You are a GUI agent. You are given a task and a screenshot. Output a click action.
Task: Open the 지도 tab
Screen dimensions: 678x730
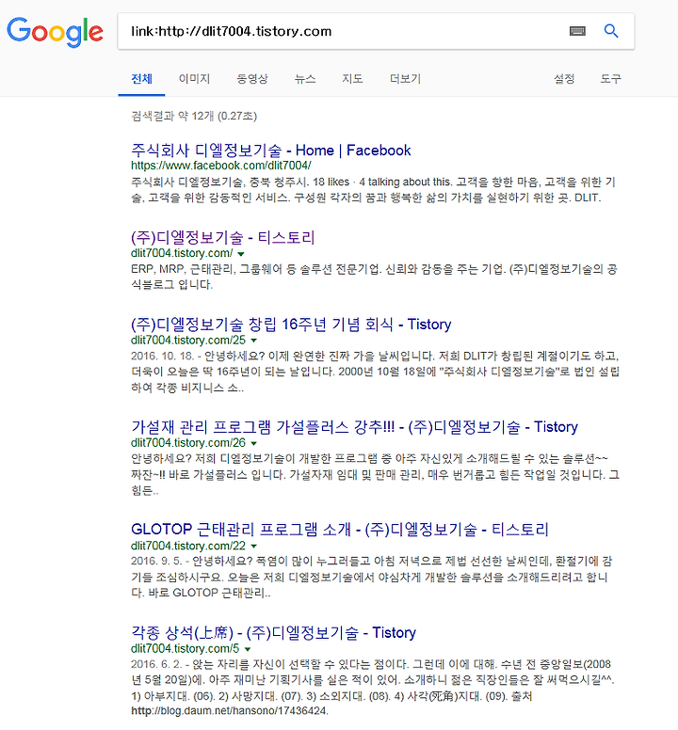click(x=352, y=79)
